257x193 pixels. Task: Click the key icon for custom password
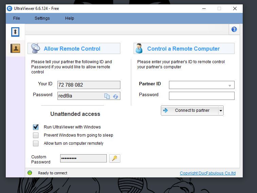pos(115,158)
